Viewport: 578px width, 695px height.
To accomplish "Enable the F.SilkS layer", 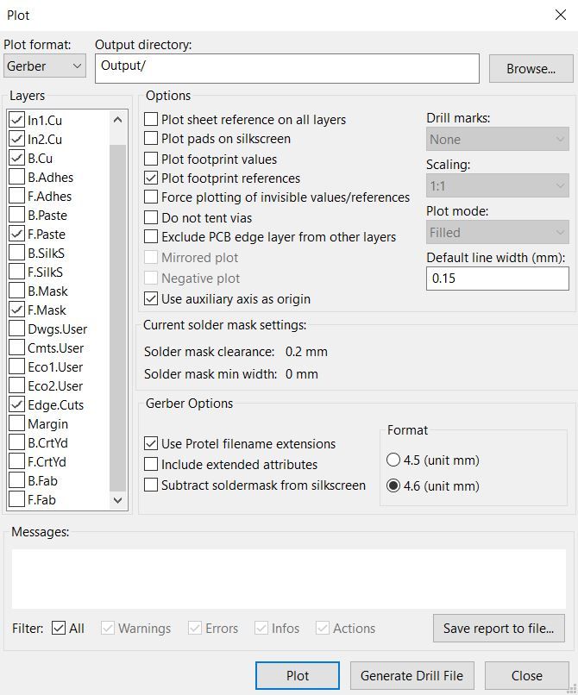I will point(16,272).
